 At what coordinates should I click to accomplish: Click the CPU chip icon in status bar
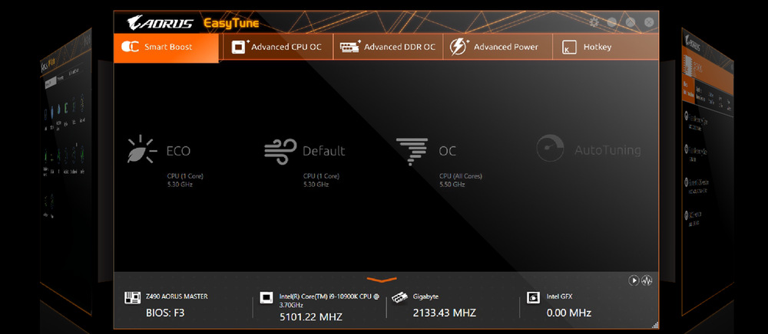pos(266,297)
